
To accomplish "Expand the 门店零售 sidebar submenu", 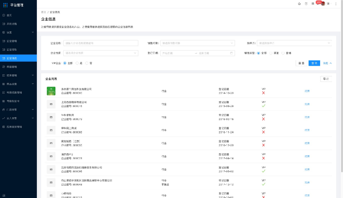I will point(18,109).
